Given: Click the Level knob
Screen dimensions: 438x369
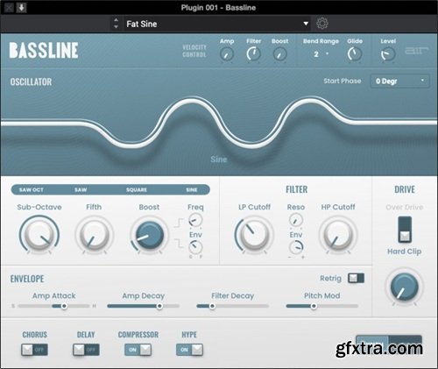Looking at the screenshot, I should point(388,54).
